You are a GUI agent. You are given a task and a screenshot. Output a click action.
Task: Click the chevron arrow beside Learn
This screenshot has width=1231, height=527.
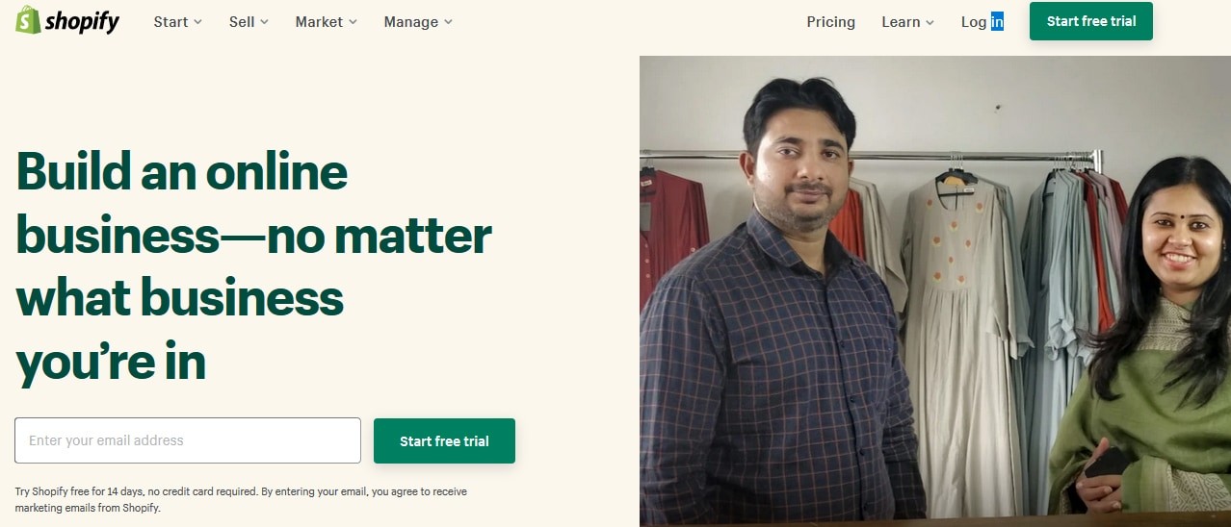[930, 22]
